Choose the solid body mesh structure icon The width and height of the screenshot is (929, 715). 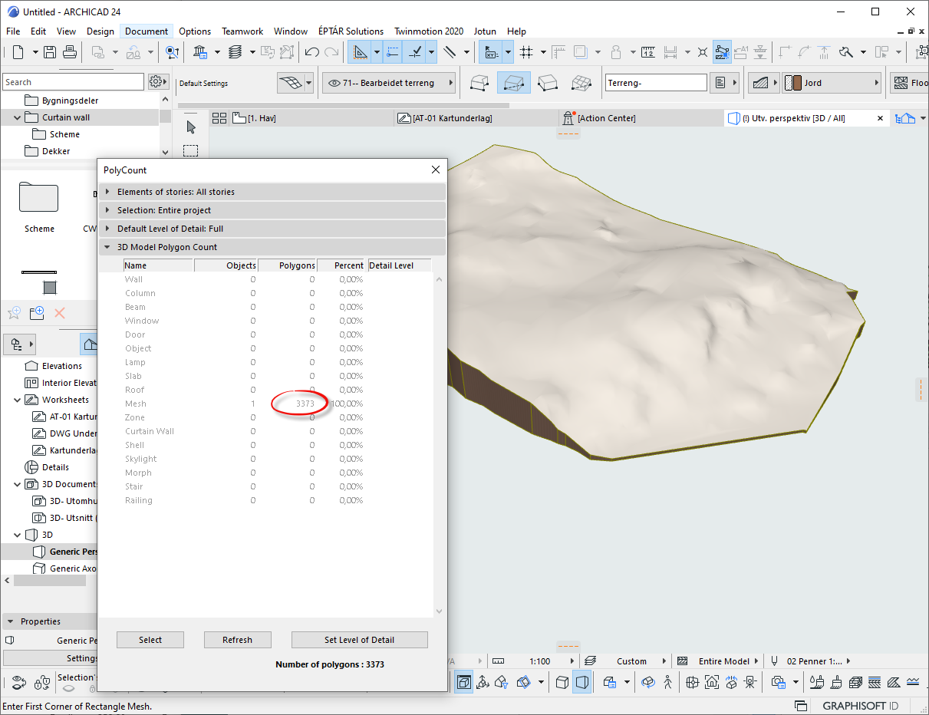tap(547, 83)
